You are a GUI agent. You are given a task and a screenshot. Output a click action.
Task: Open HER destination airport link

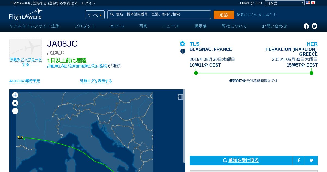(312, 44)
